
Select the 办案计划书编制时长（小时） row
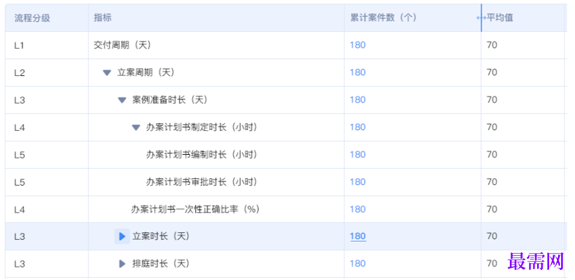pyautogui.click(x=202, y=155)
